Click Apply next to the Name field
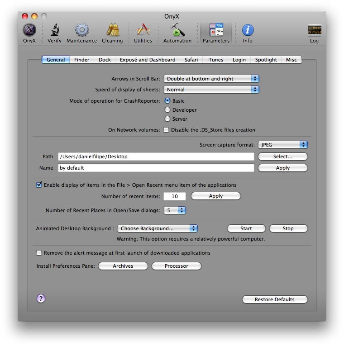Image resolution: width=344 pixels, height=346 pixels. coord(283,168)
